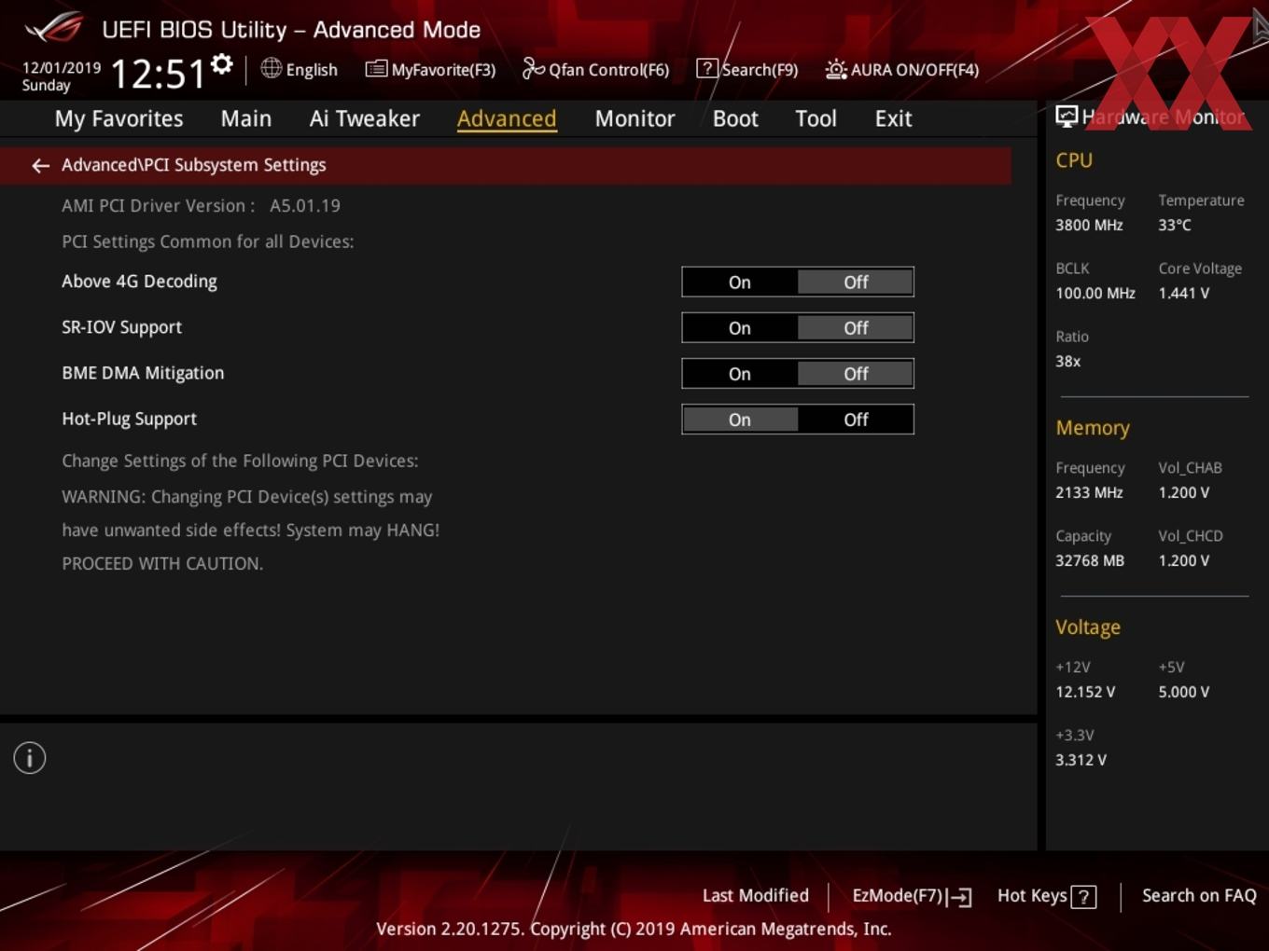The image size is (1269, 951).
Task: Select the Hot-Plug Support label
Action: coord(129,419)
